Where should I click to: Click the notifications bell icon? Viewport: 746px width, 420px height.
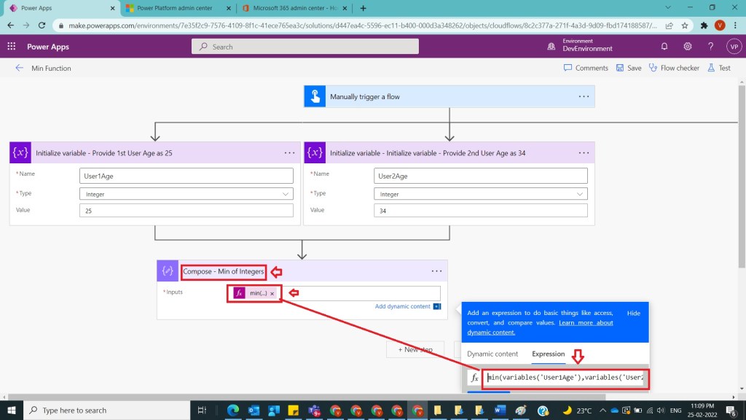664,46
